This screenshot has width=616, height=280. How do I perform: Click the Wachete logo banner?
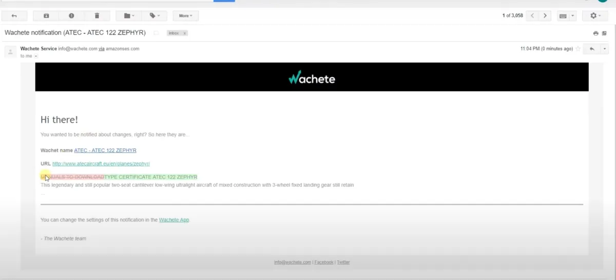click(x=312, y=77)
